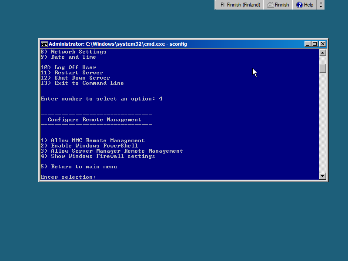The width and height of the screenshot is (348, 261).
Task: Click the keyboard layout icon labeled Finnish
Action: (278, 5)
